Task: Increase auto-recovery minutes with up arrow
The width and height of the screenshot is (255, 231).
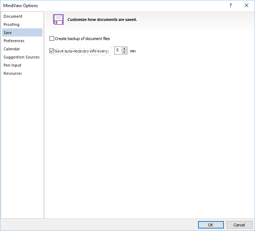Action: [124, 49]
